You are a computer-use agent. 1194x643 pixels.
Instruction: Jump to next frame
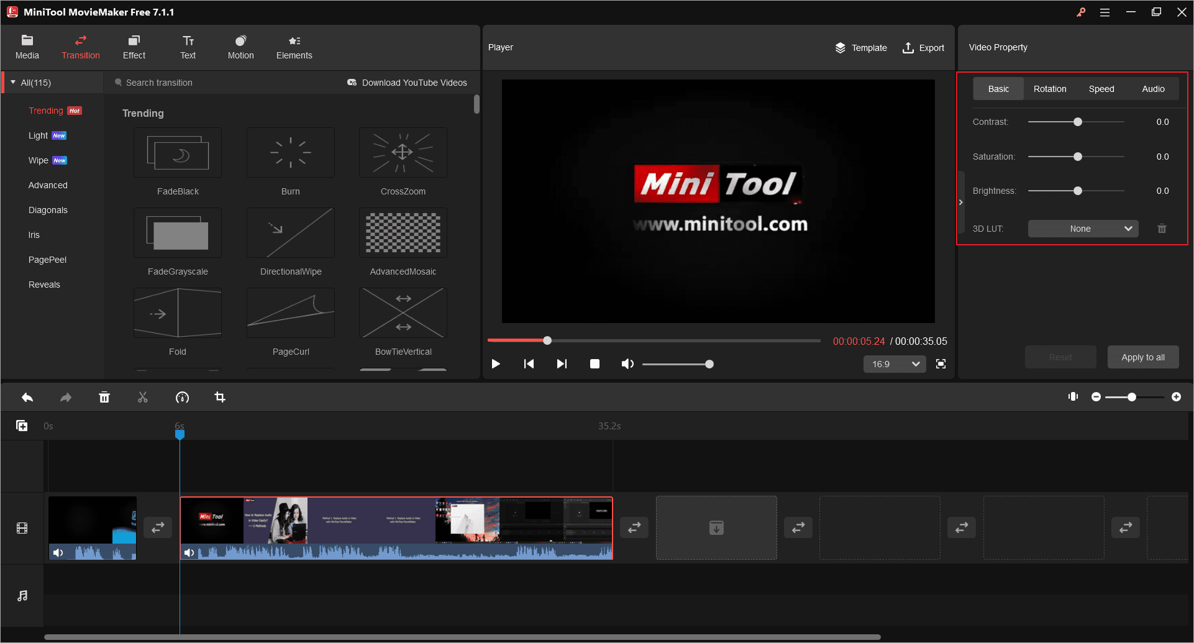[x=562, y=364]
